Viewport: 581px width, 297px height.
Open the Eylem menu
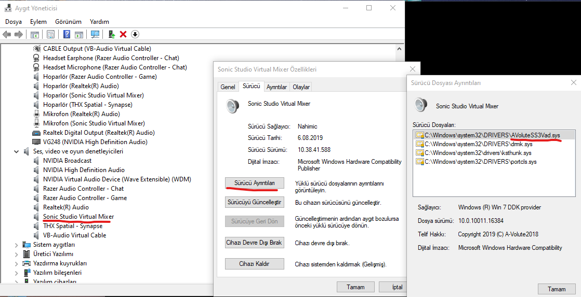(38, 22)
